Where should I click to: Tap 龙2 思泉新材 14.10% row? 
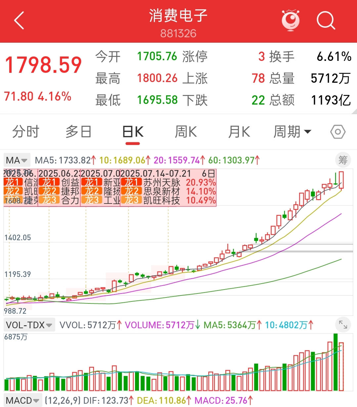(168, 191)
